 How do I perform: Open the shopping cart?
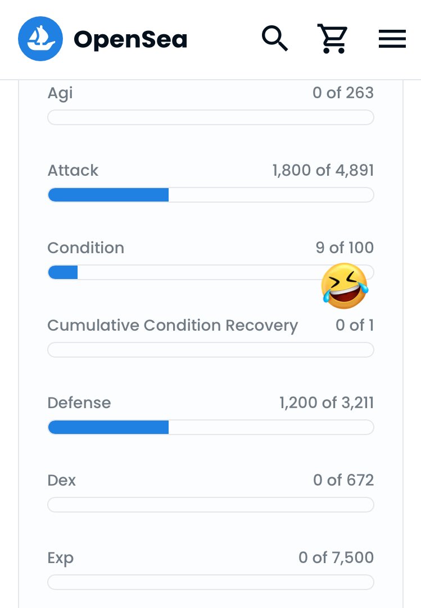(332, 38)
